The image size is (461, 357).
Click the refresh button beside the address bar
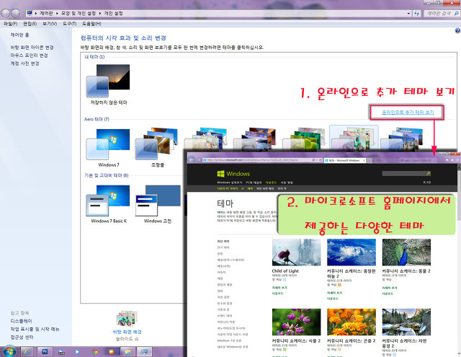click(x=416, y=13)
